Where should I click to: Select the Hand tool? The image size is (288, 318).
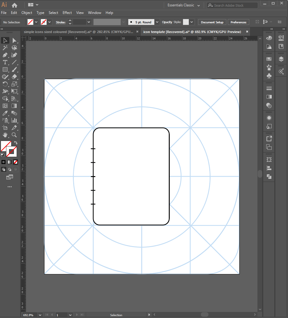coord(5,135)
